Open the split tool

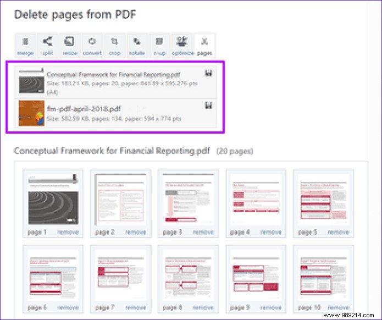pyautogui.click(x=47, y=46)
